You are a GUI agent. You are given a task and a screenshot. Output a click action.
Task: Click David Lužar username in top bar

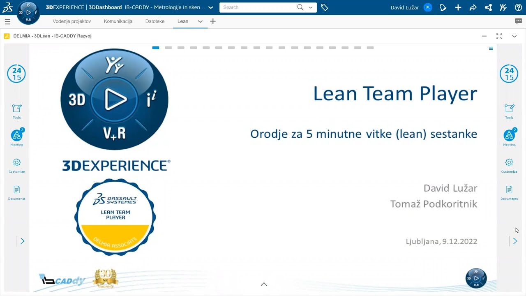pyautogui.click(x=405, y=7)
